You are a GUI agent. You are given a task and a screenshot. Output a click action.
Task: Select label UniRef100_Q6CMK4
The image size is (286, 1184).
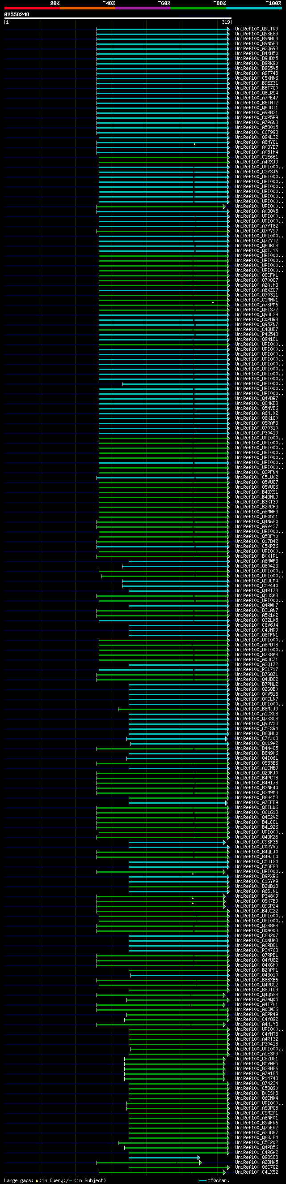[256, 1098]
